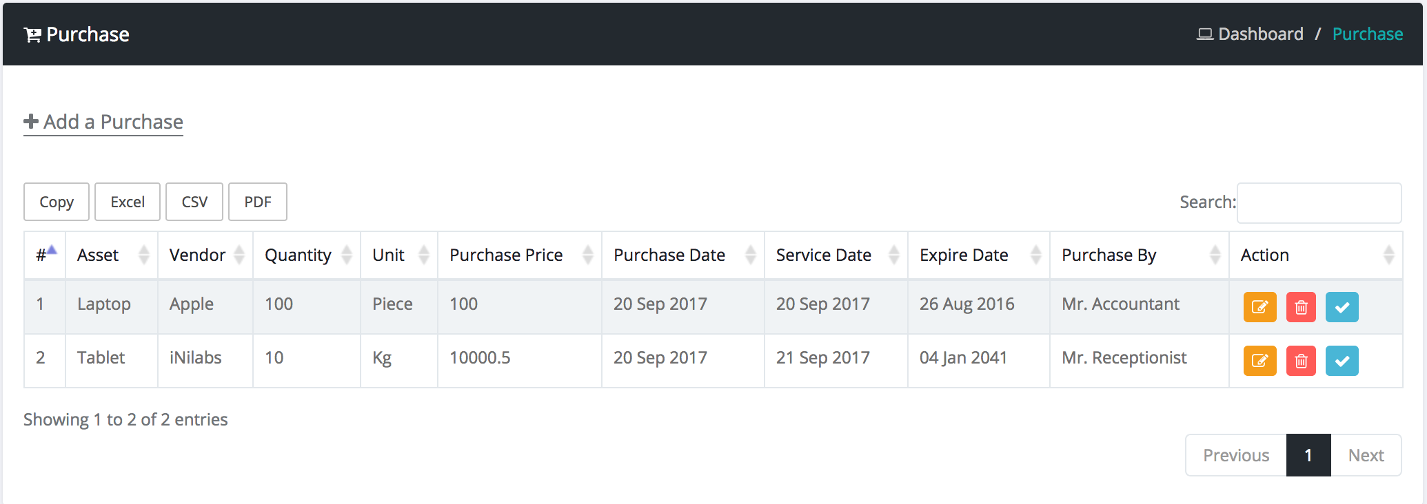Screen dimensions: 1427x504
Task: Export the table using Copy button
Action: click(57, 202)
